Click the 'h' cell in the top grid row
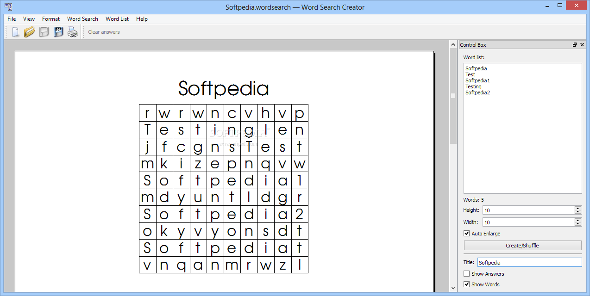The width and height of the screenshot is (590, 296). pyautogui.click(x=266, y=113)
